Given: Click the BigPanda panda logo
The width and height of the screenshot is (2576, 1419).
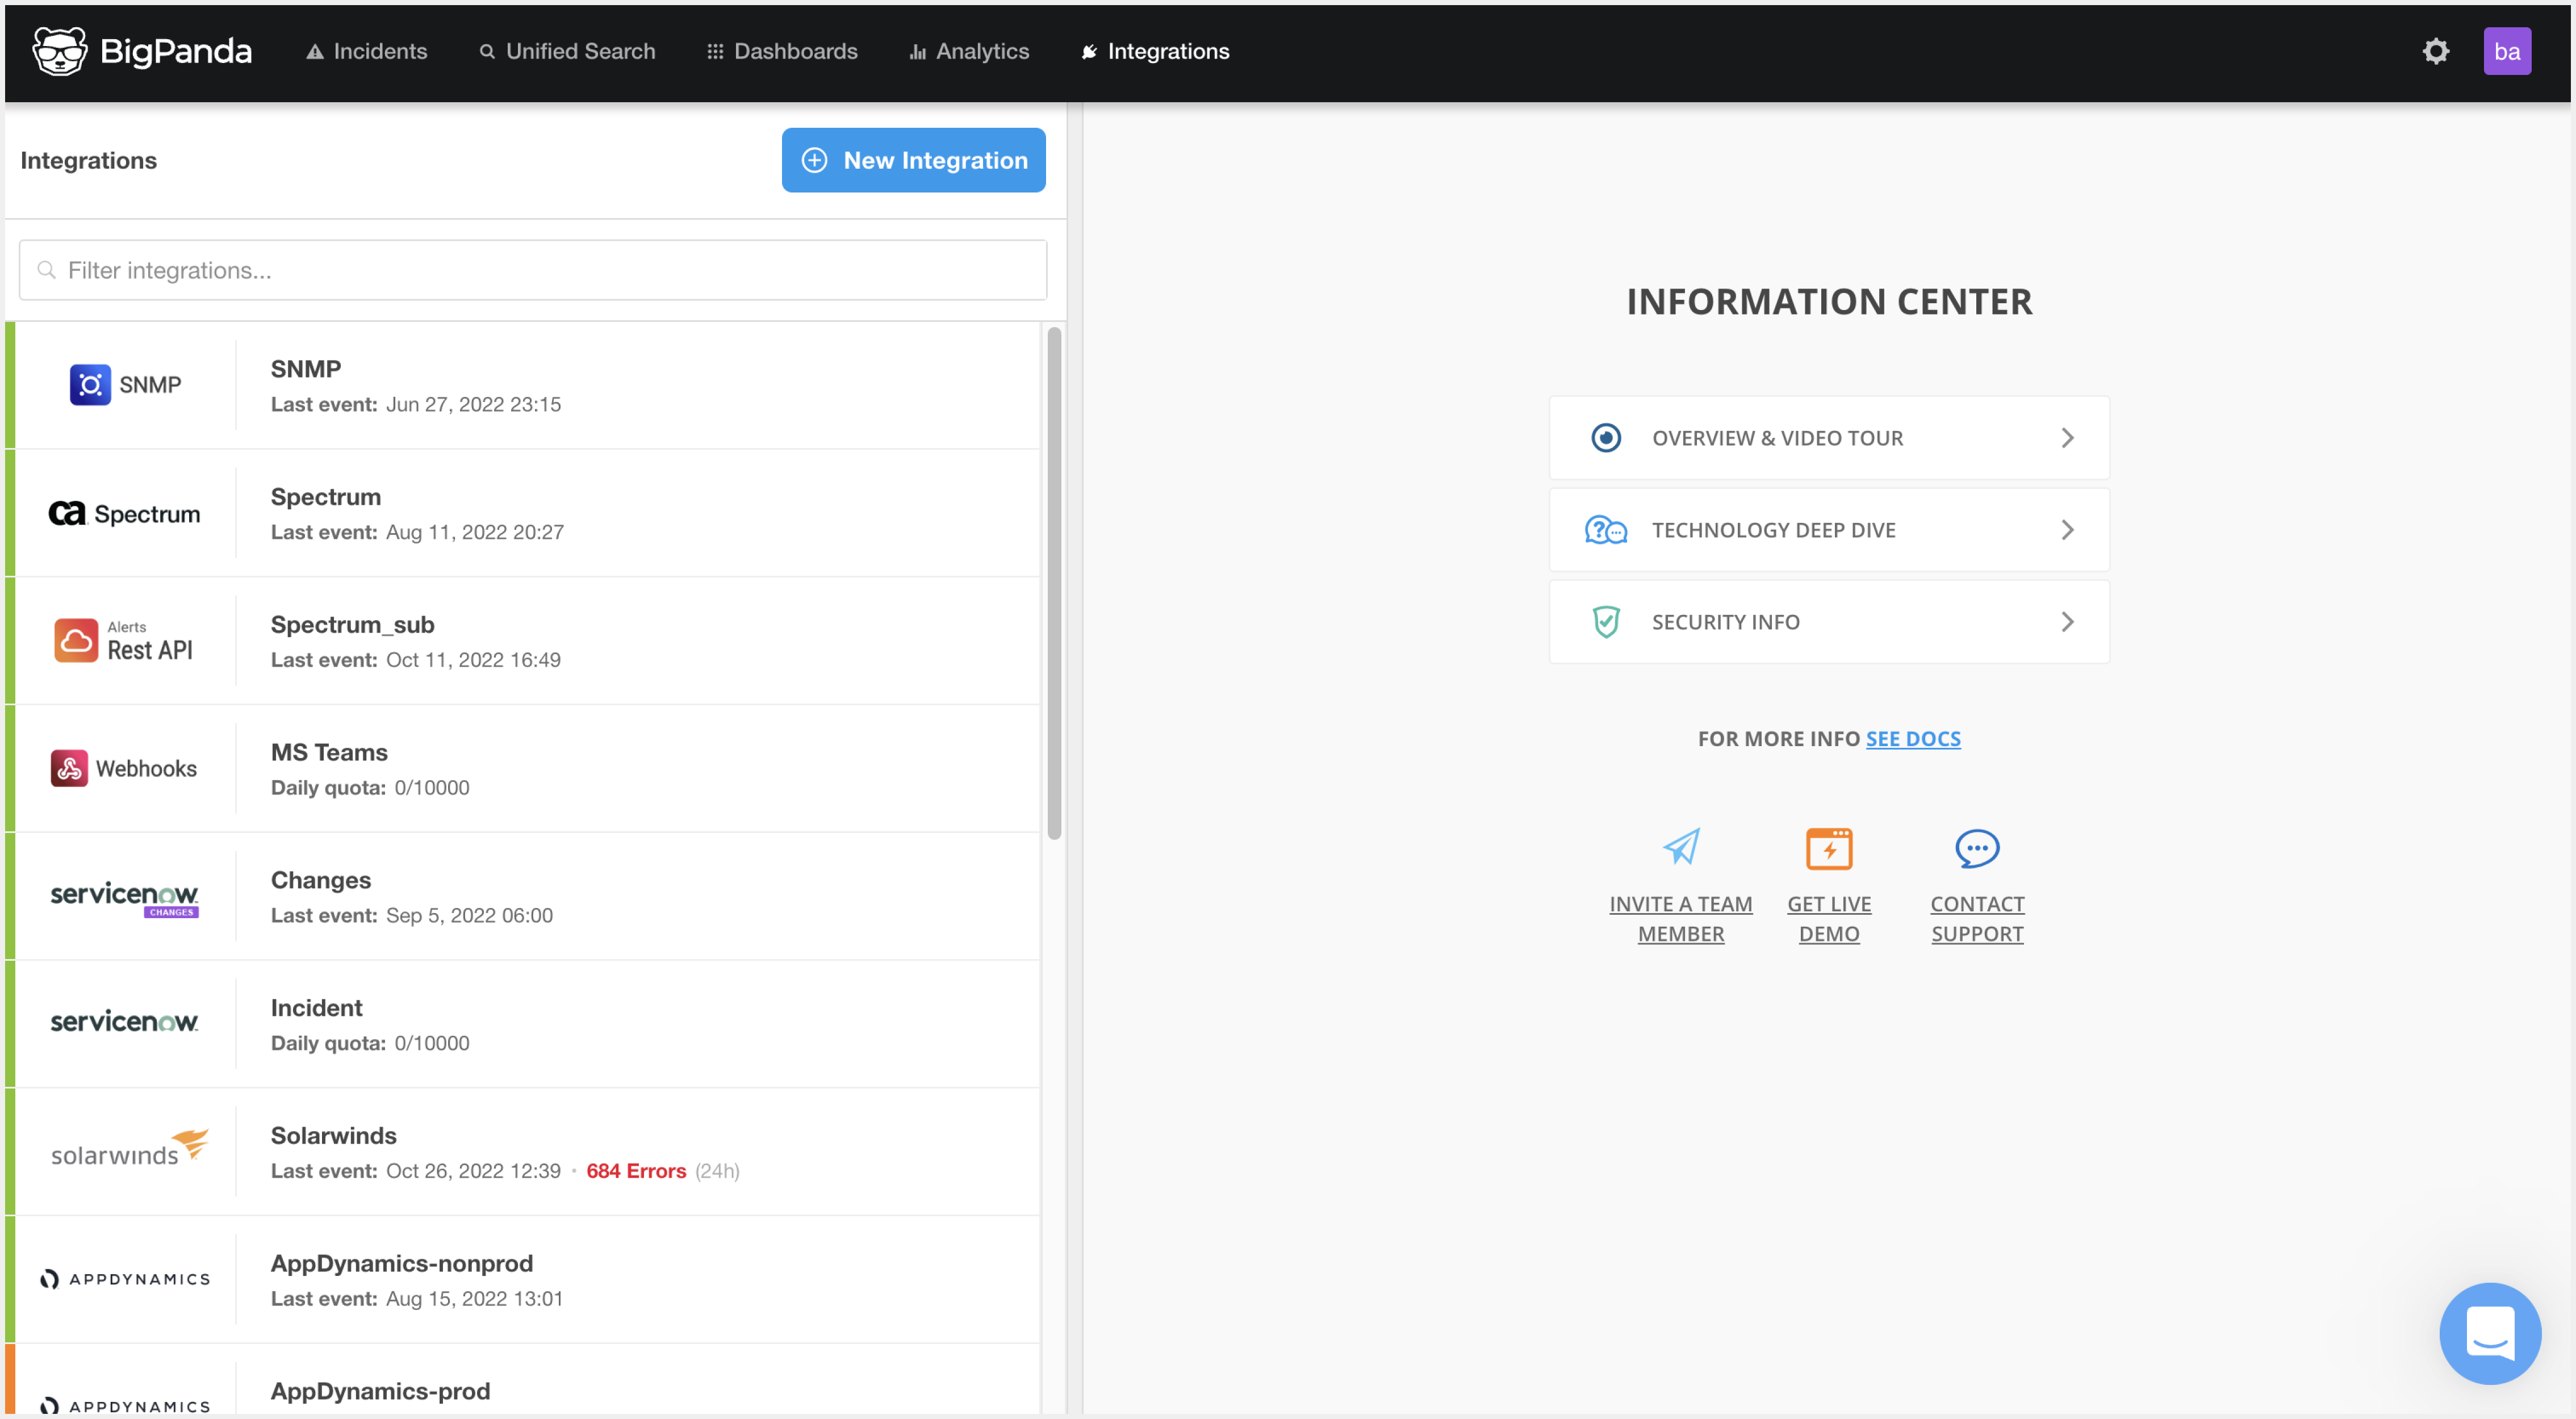Looking at the screenshot, I should tap(60, 51).
